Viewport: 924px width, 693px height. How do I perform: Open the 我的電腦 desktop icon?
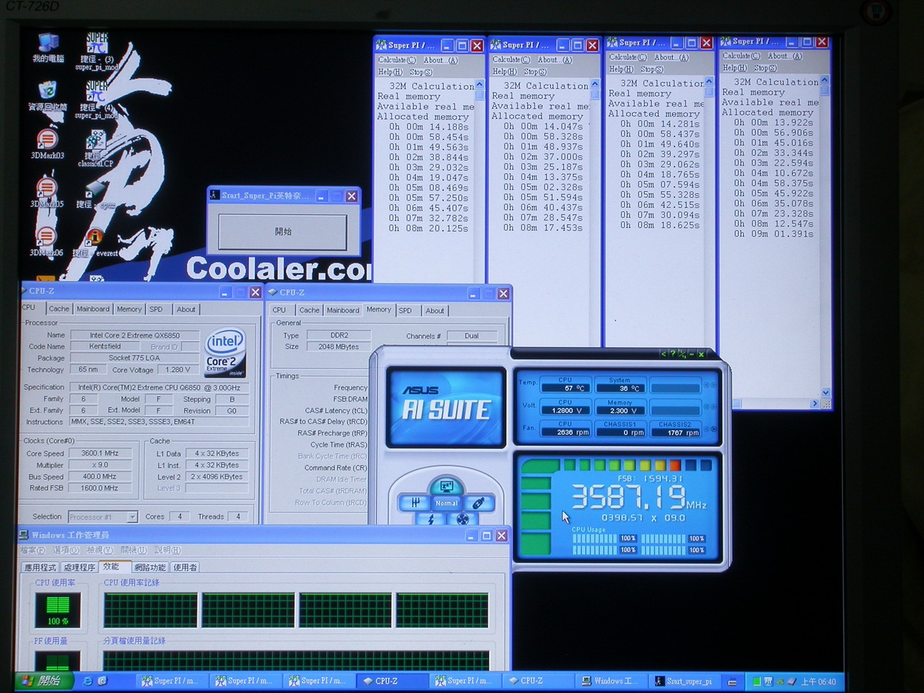pyautogui.click(x=48, y=47)
